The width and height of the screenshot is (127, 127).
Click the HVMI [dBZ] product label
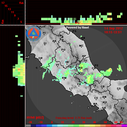(x=35, y=118)
